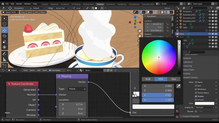Switch to the Animation workspace tab
Image resolution: width=219 pixels, height=123 pixels.
click(110, 4)
